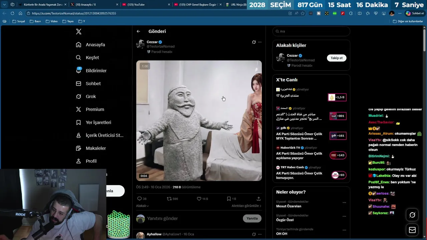Click Grok icon on Ayhallow's reply
This screenshot has height=240, width=427.
tap(254, 234)
